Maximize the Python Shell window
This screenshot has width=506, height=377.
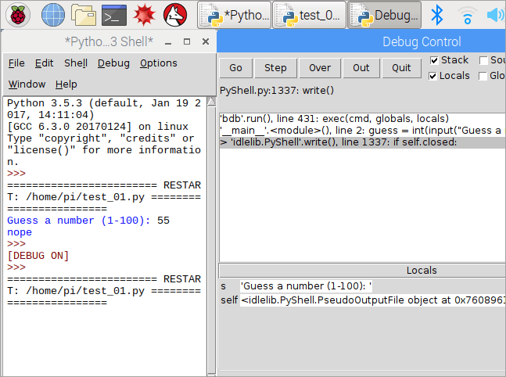(187, 41)
